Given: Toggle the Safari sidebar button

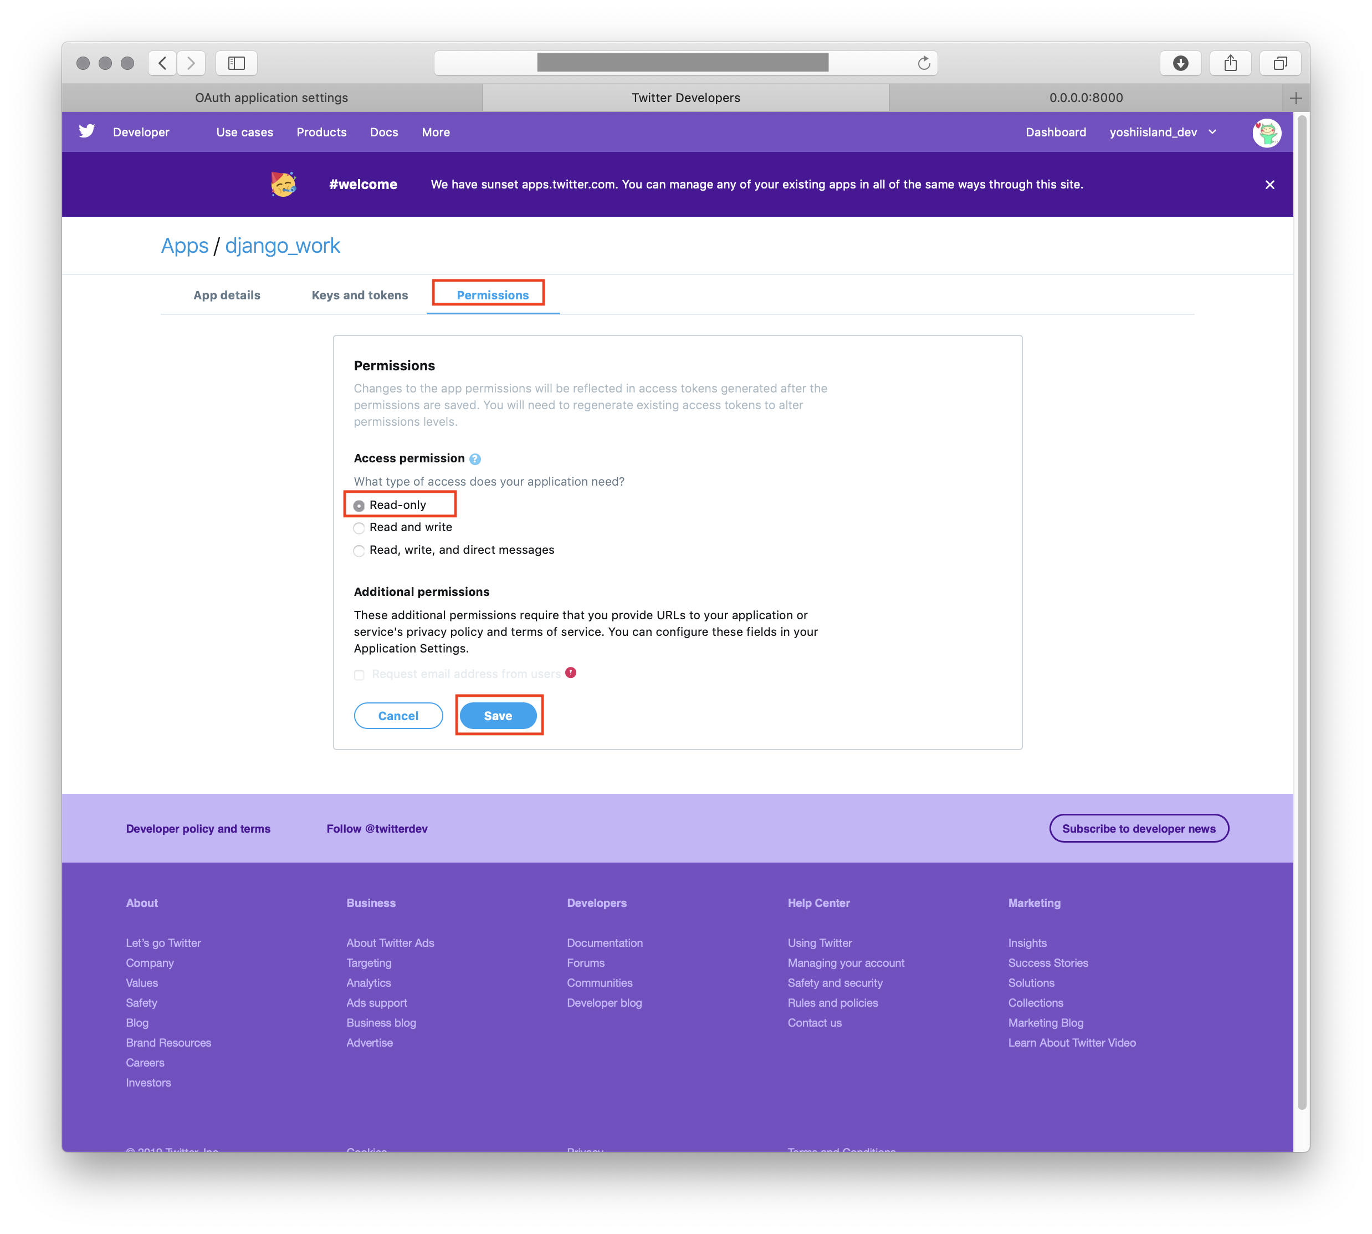Looking at the screenshot, I should (236, 63).
